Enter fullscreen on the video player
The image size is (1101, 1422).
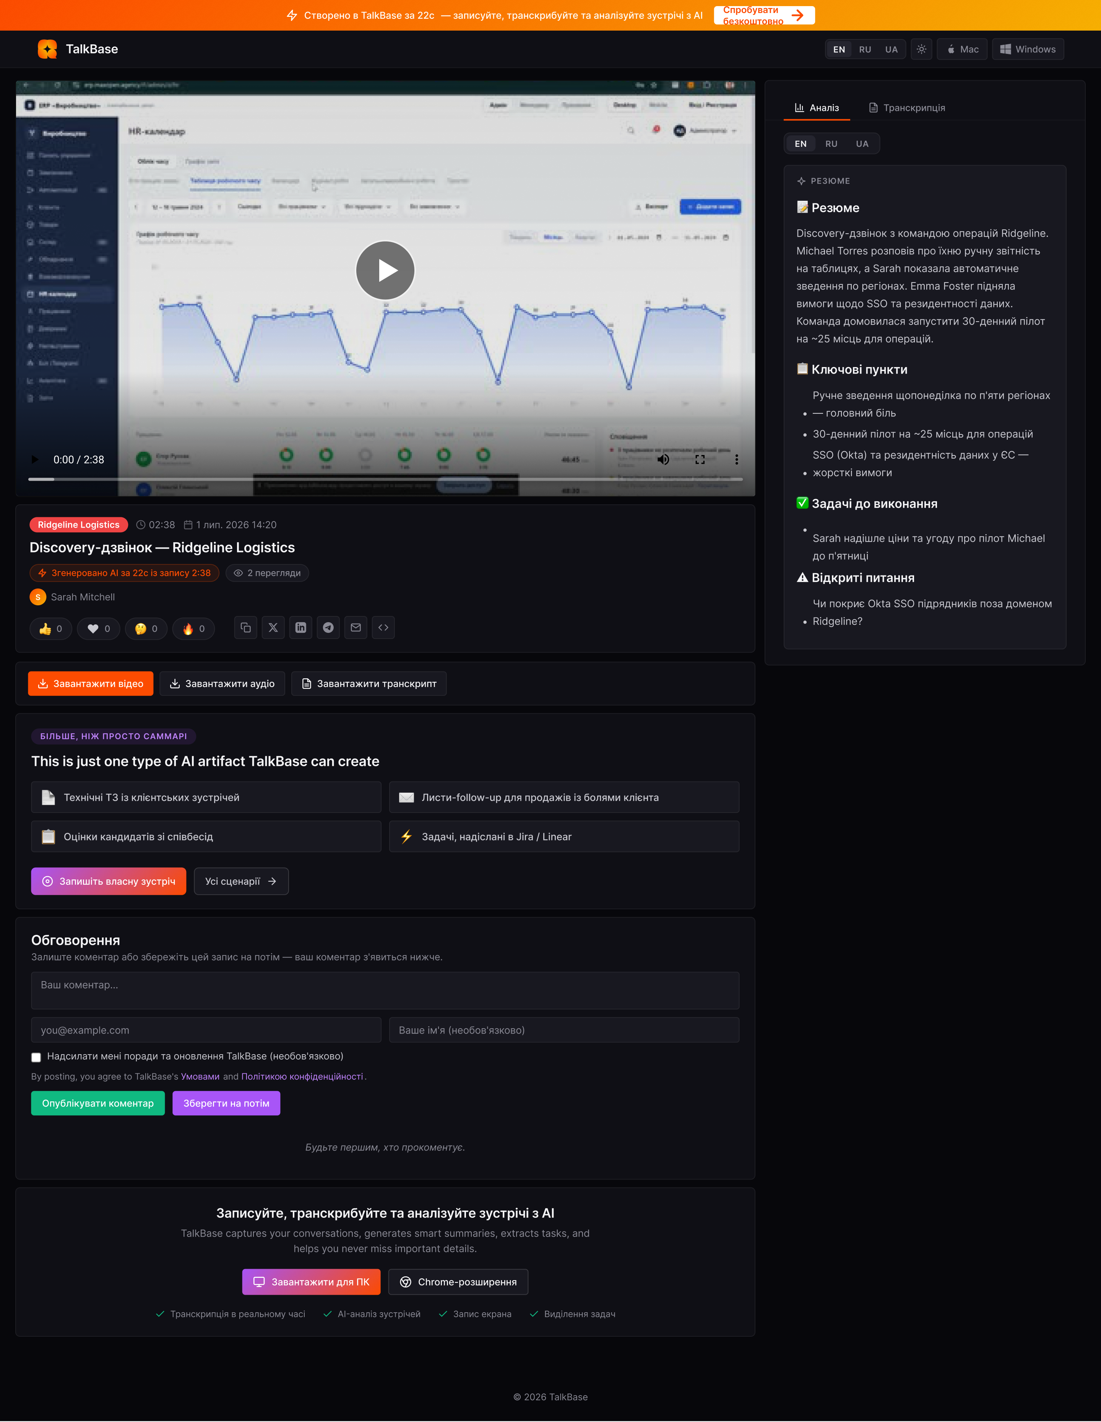(700, 460)
